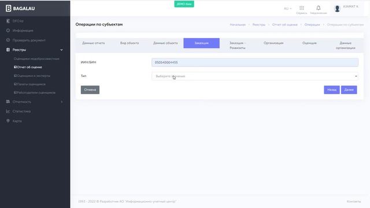
Task: Open Проверить документ in the sidebar
Action: 29,40
